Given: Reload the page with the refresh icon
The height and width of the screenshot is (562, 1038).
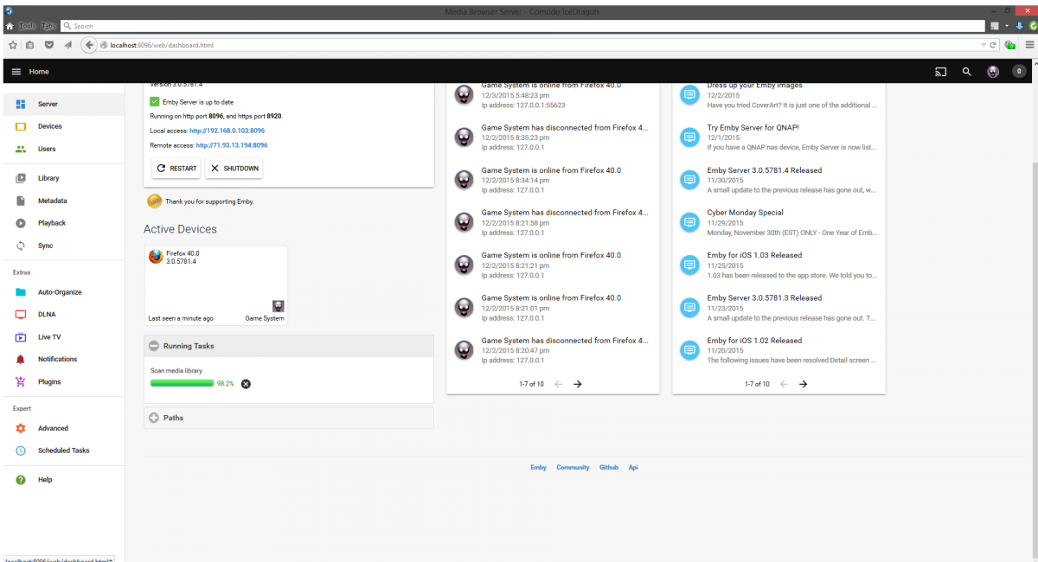Looking at the screenshot, I should click(992, 45).
